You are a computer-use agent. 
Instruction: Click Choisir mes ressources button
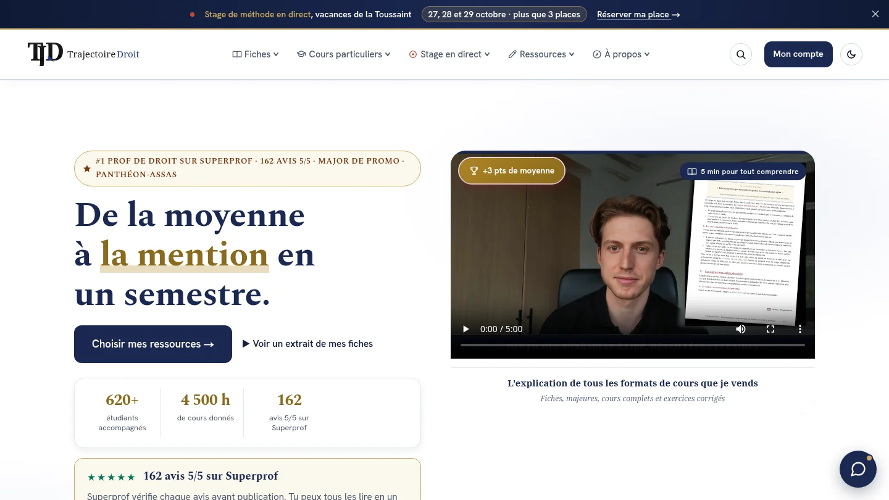point(153,344)
